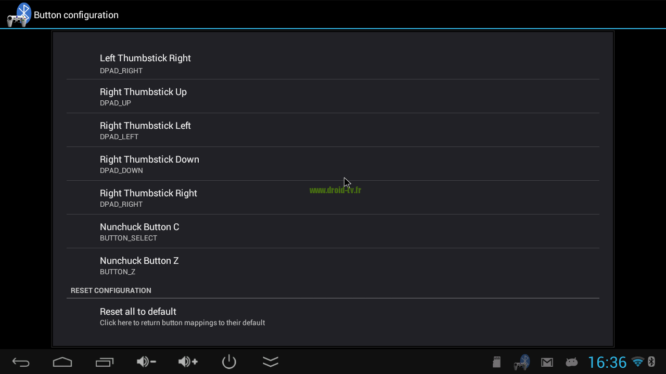Select Right Thumbstick Up mapping
The height and width of the screenshot is (374, 666).
(333, 96)
